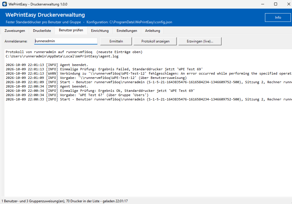Viewport: 292px width, 204px height.
Task: Click the WePrintEasy Druckerverwaltung heading
Action: [45, 15]
